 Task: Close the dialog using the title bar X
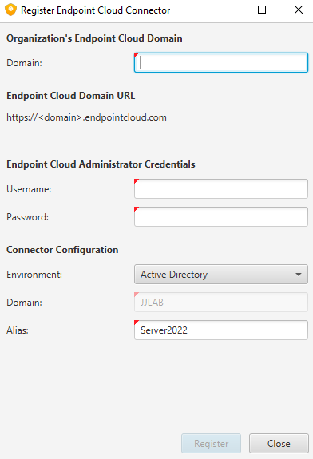(x=299, y=10)
